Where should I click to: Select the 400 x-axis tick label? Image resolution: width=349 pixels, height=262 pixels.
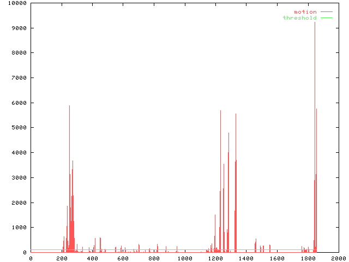92,258
